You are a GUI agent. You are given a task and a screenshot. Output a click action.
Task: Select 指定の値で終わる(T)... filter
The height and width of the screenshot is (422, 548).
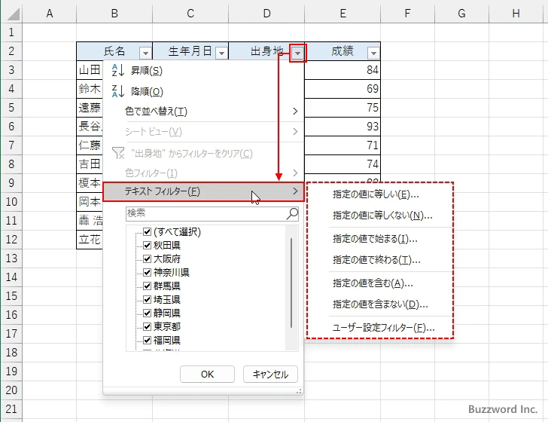click(380, 260)
